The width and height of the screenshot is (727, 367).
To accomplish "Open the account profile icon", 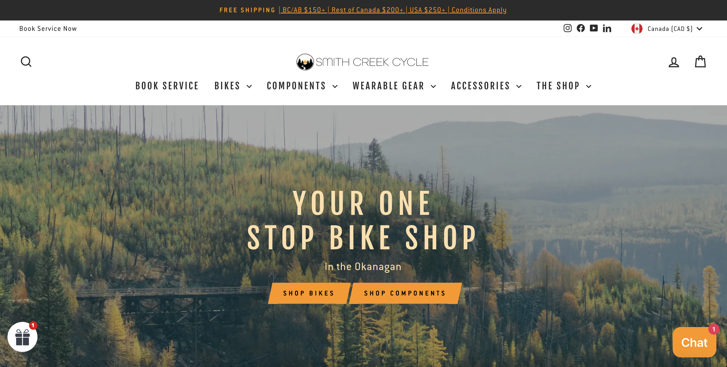I will point(674,62).
